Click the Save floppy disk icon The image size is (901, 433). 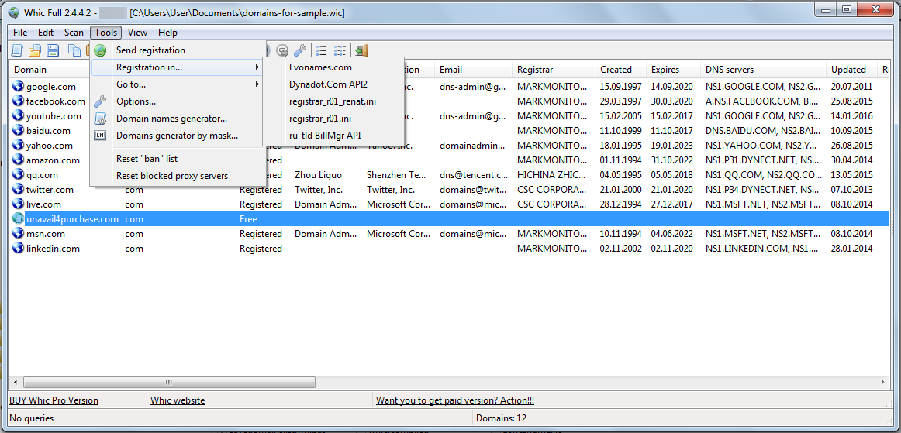(x=53, y=51)
